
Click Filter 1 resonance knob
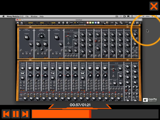point(31,44)
